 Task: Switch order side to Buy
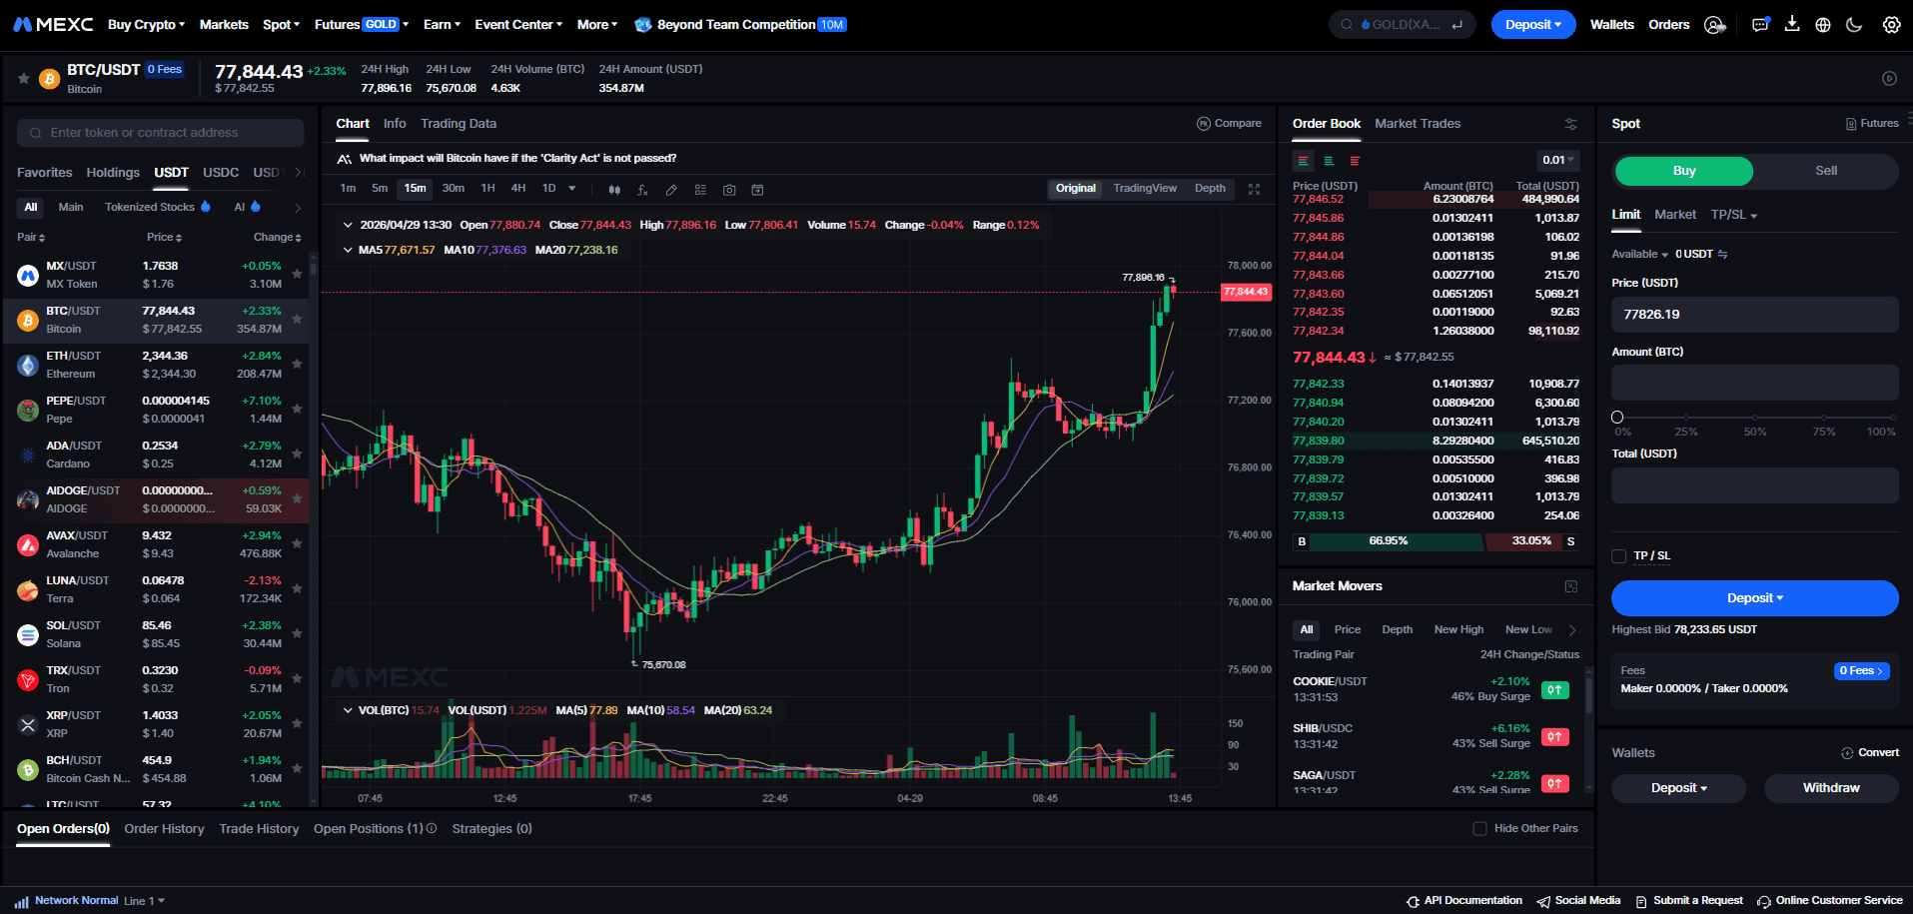pyautogui.click(x=1683, y=171)
